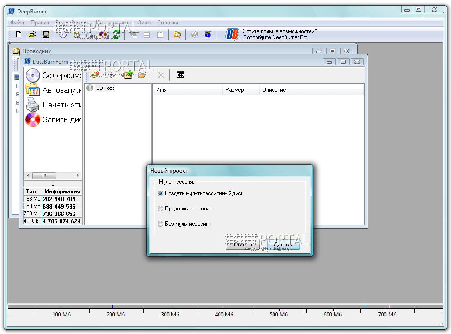Click the 700 Mb row in the size table

click(53, 214)
